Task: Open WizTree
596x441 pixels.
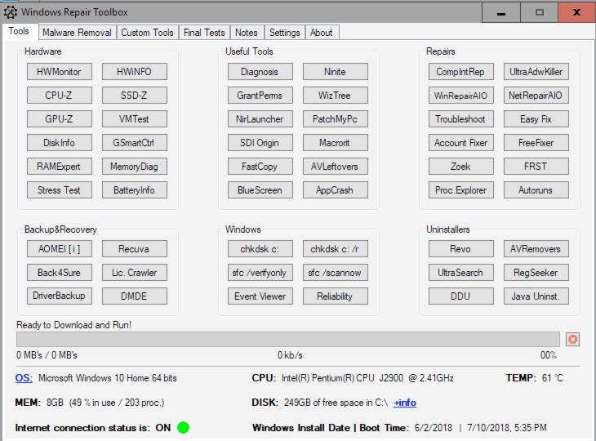Action: (336, 95)
